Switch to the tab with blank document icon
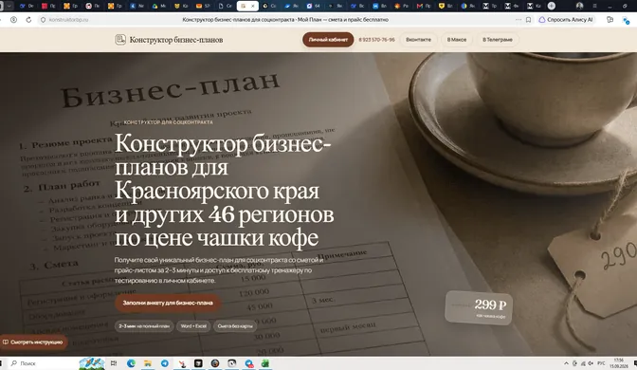Image resolution: width=637 pixels, height=370 pixels. pyautogui.click(x=225, y=6)
